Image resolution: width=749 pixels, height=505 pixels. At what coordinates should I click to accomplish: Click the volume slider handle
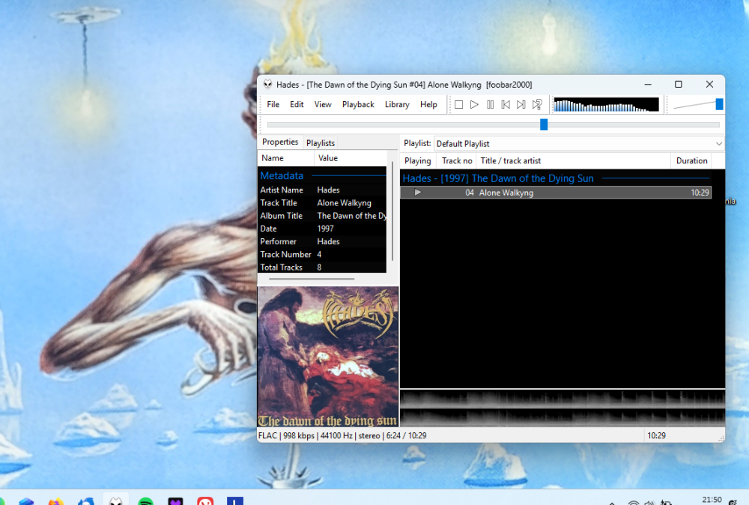719,105
